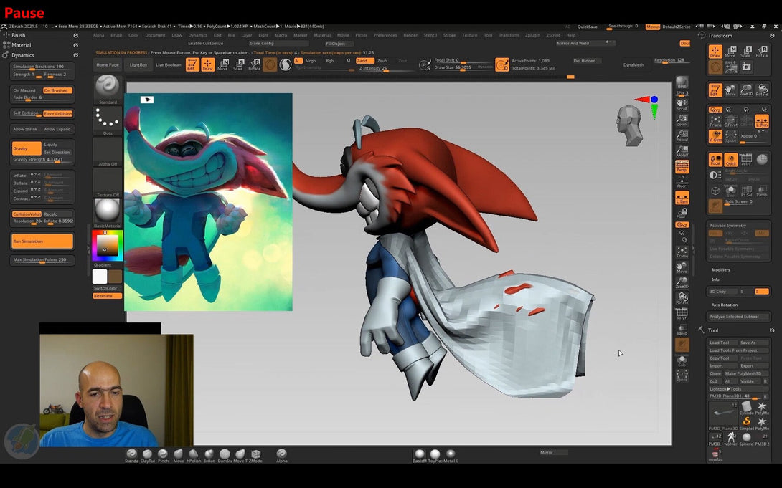Click the Load Tool button
This screenshot has width=782, height=488.
coord(722,343)
